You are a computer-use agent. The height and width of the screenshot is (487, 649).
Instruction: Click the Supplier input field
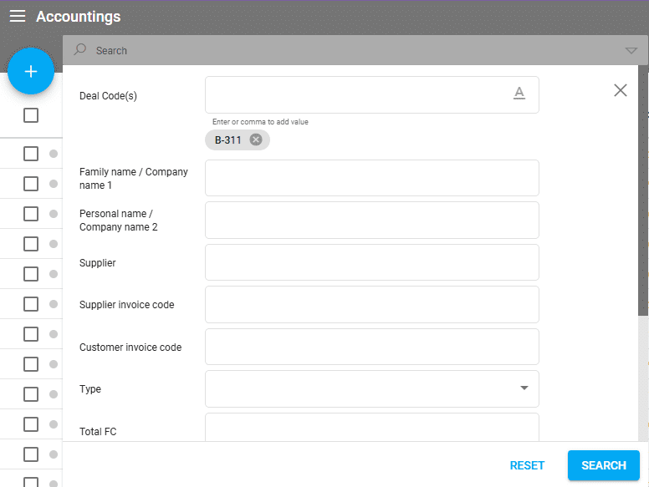click(371, 262)
